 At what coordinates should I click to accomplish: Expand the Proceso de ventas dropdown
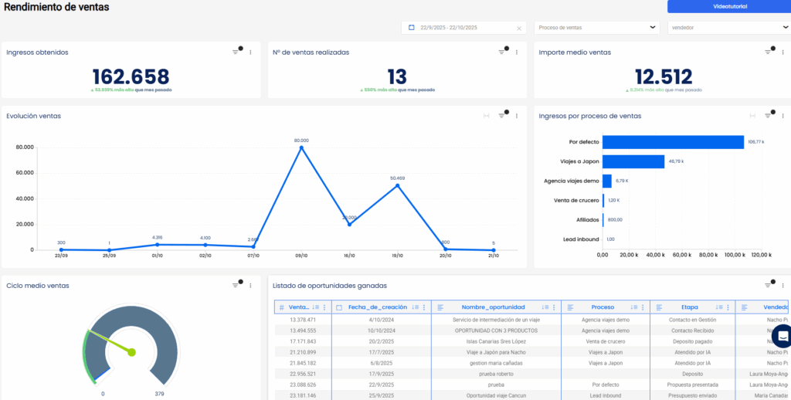pyautogui.click(x=653, y=27)
